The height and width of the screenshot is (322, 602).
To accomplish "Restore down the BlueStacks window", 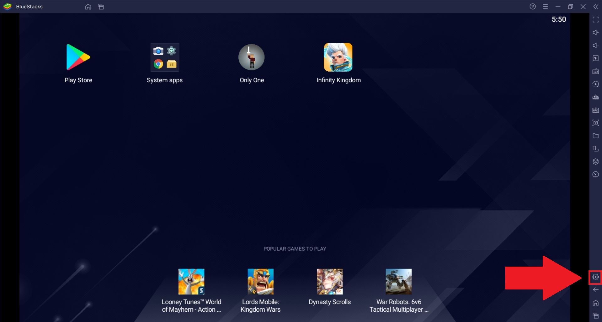I will click(x=571, y=7).
